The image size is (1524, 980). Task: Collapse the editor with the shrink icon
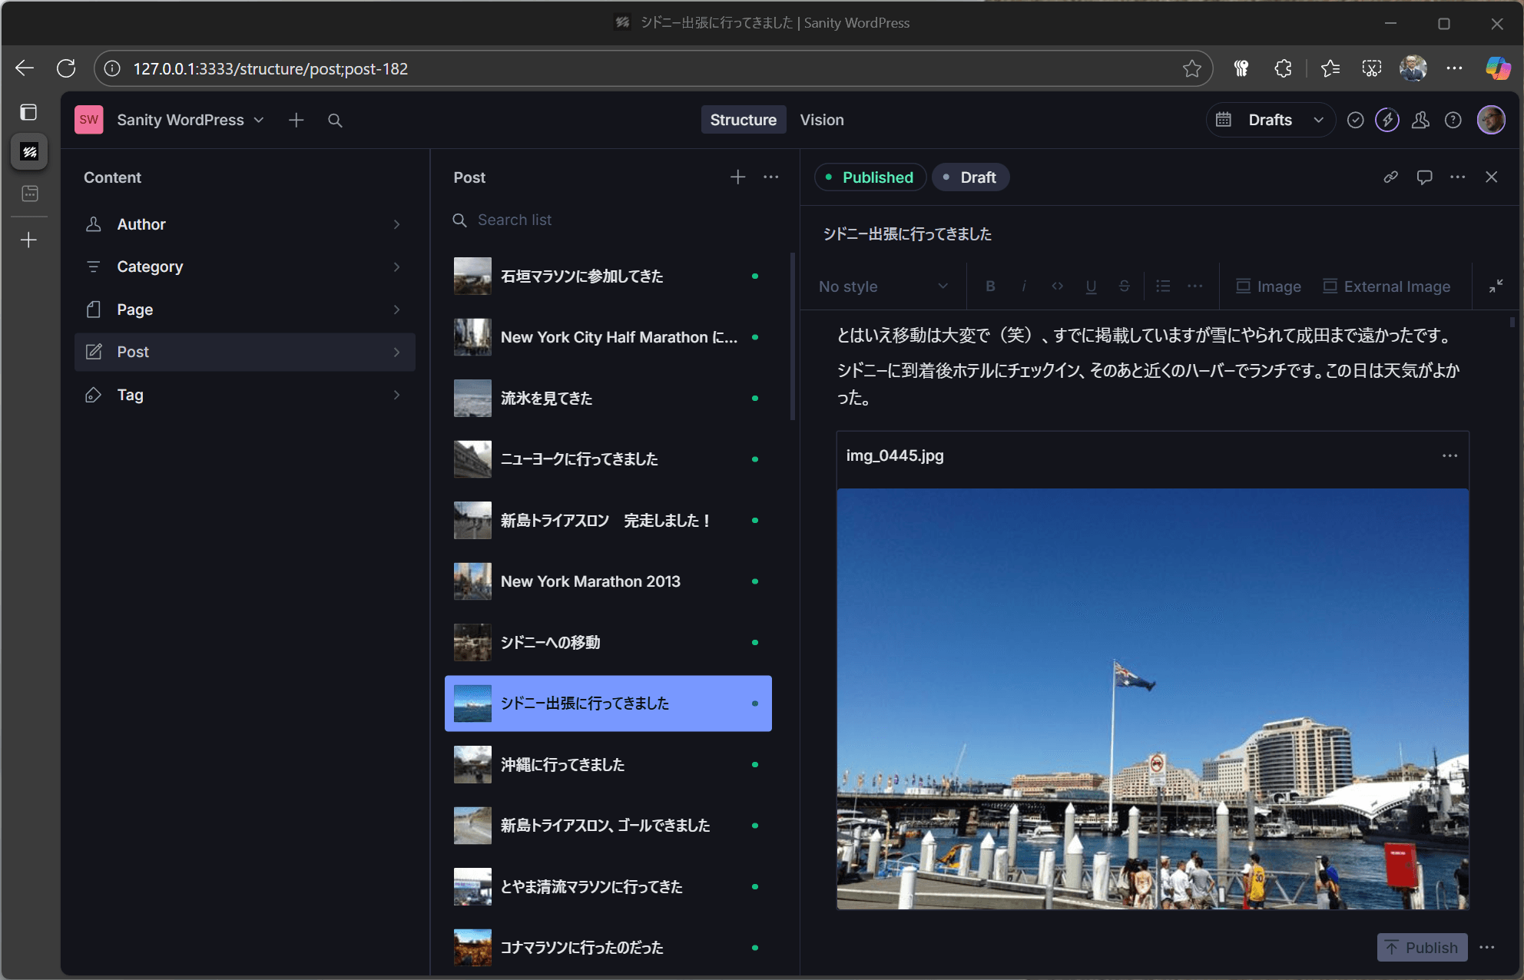click(x=1496, y=286)
